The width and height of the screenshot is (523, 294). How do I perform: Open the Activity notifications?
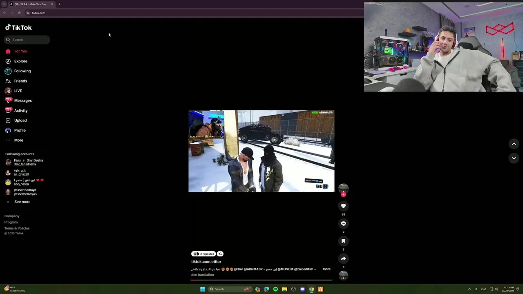point(16,111)
